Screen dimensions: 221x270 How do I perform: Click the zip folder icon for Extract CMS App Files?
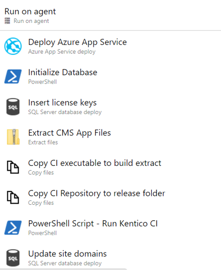click(13, 136)
